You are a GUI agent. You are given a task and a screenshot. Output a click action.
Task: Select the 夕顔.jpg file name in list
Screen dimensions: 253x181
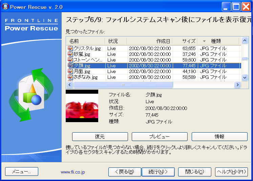coord(82,66)
